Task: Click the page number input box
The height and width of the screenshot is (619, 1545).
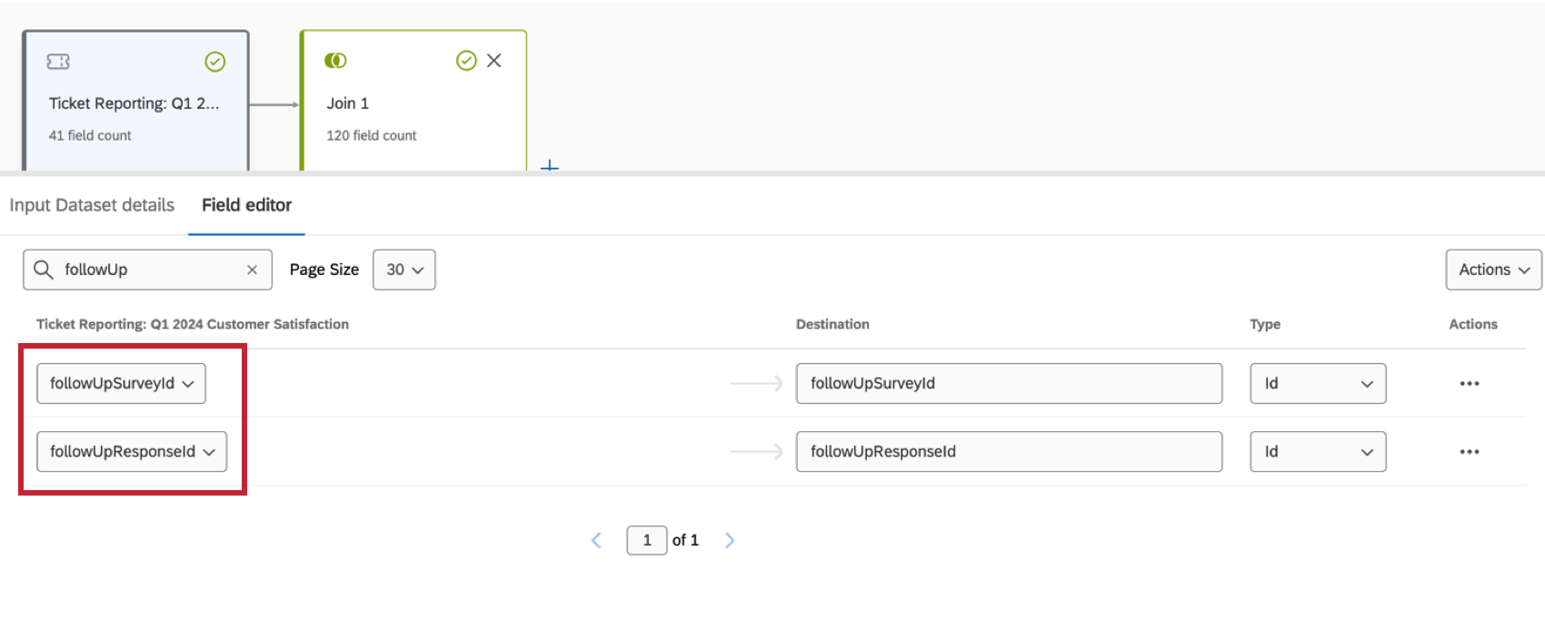Action: [646, 541]
